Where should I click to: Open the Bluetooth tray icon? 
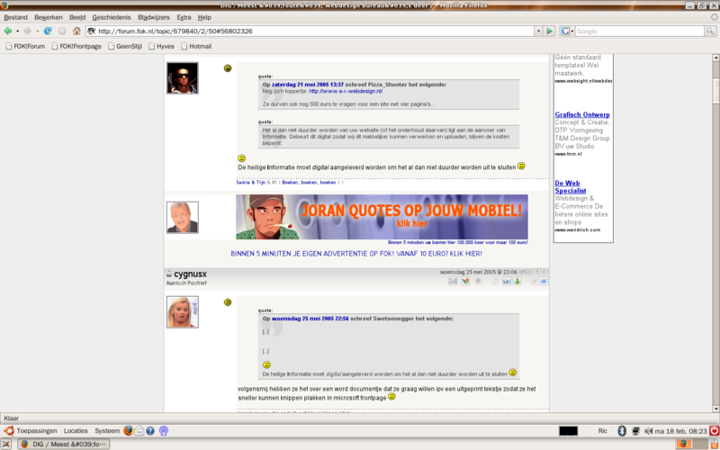point(623,431)
